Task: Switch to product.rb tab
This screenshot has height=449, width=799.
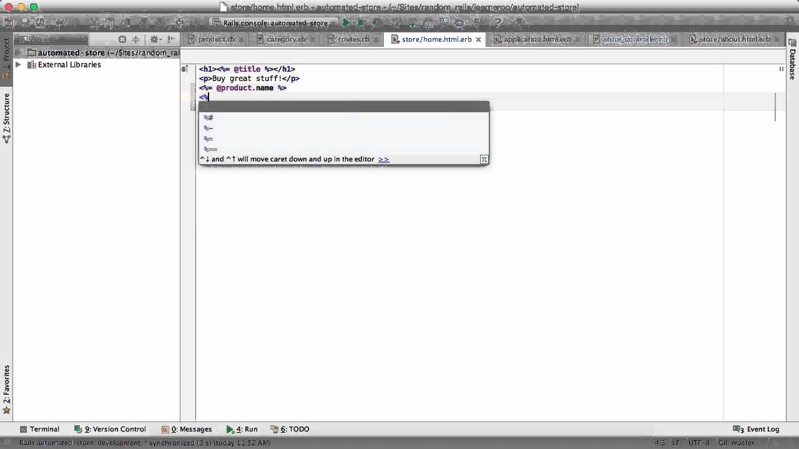Action: pos(217,39)
